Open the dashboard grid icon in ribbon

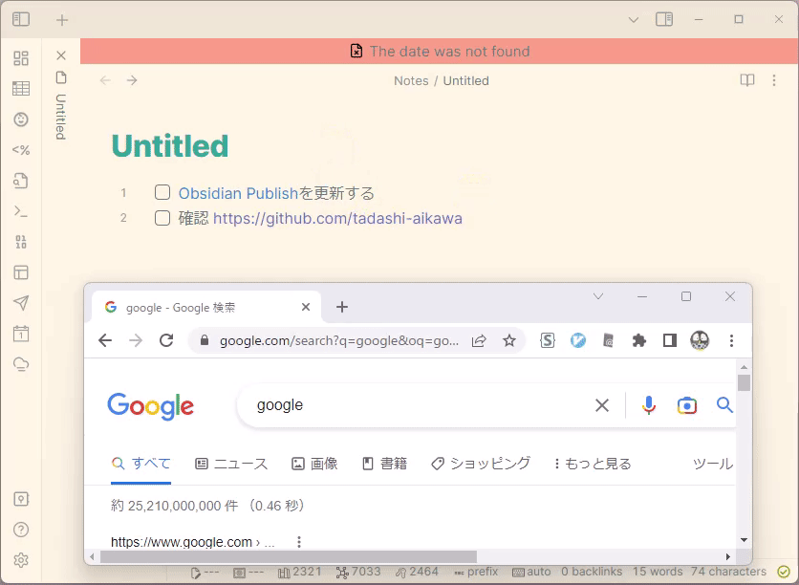21,58
